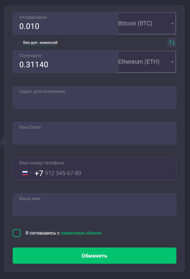Select the Ваше имя input field

click(x=94, y=205)
